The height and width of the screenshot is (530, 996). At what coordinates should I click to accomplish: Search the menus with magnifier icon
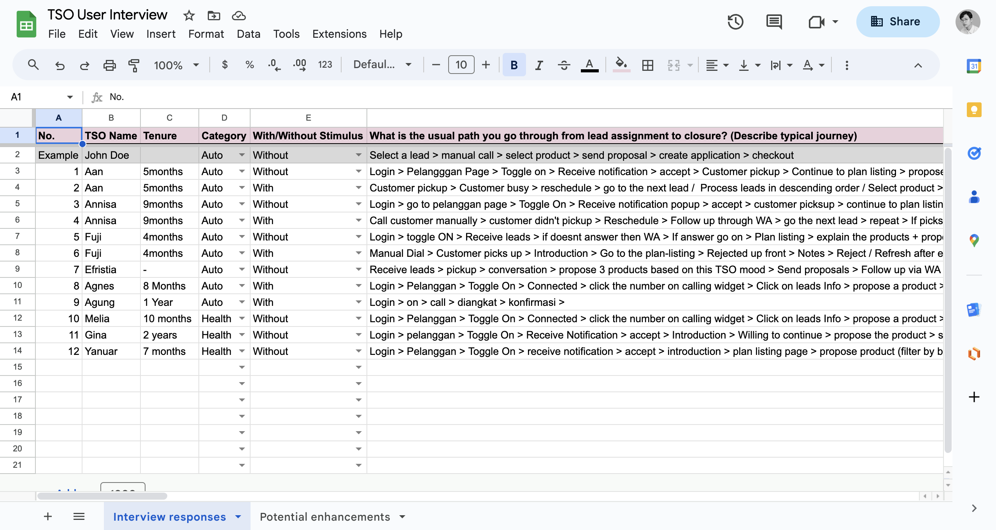click(x=33, y=65)
